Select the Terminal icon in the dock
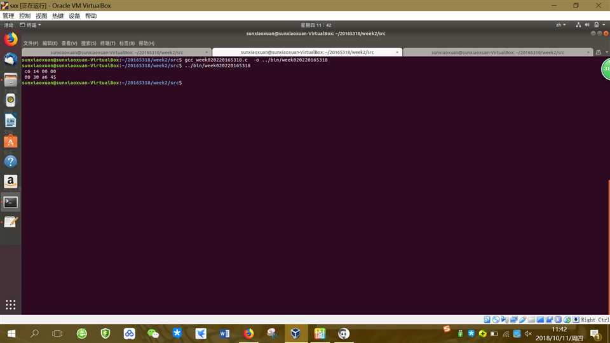This screenshot has height=343, width=610. pos(11,202)
